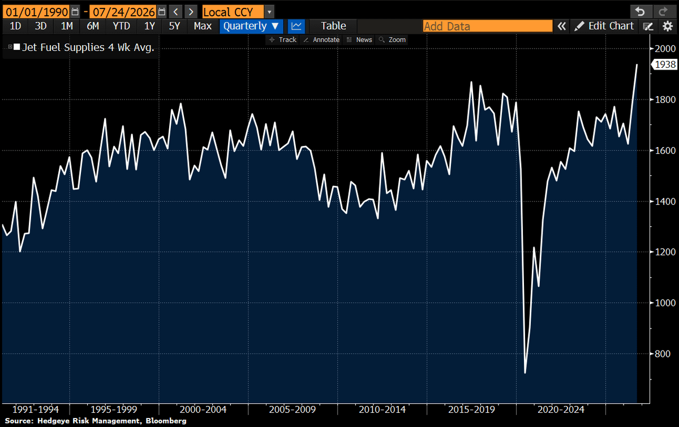
Task: Toggle the News overlay tool
Action: pyautogui.click(x=359, y=40)
